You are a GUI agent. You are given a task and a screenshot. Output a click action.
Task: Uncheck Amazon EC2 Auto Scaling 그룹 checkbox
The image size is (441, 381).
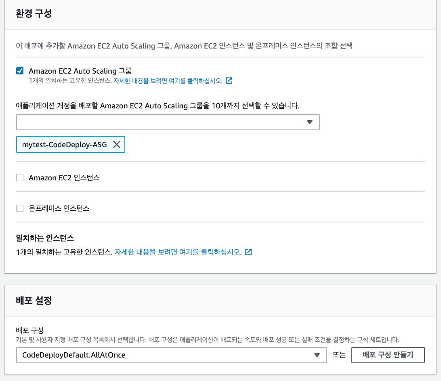[20, 71]
